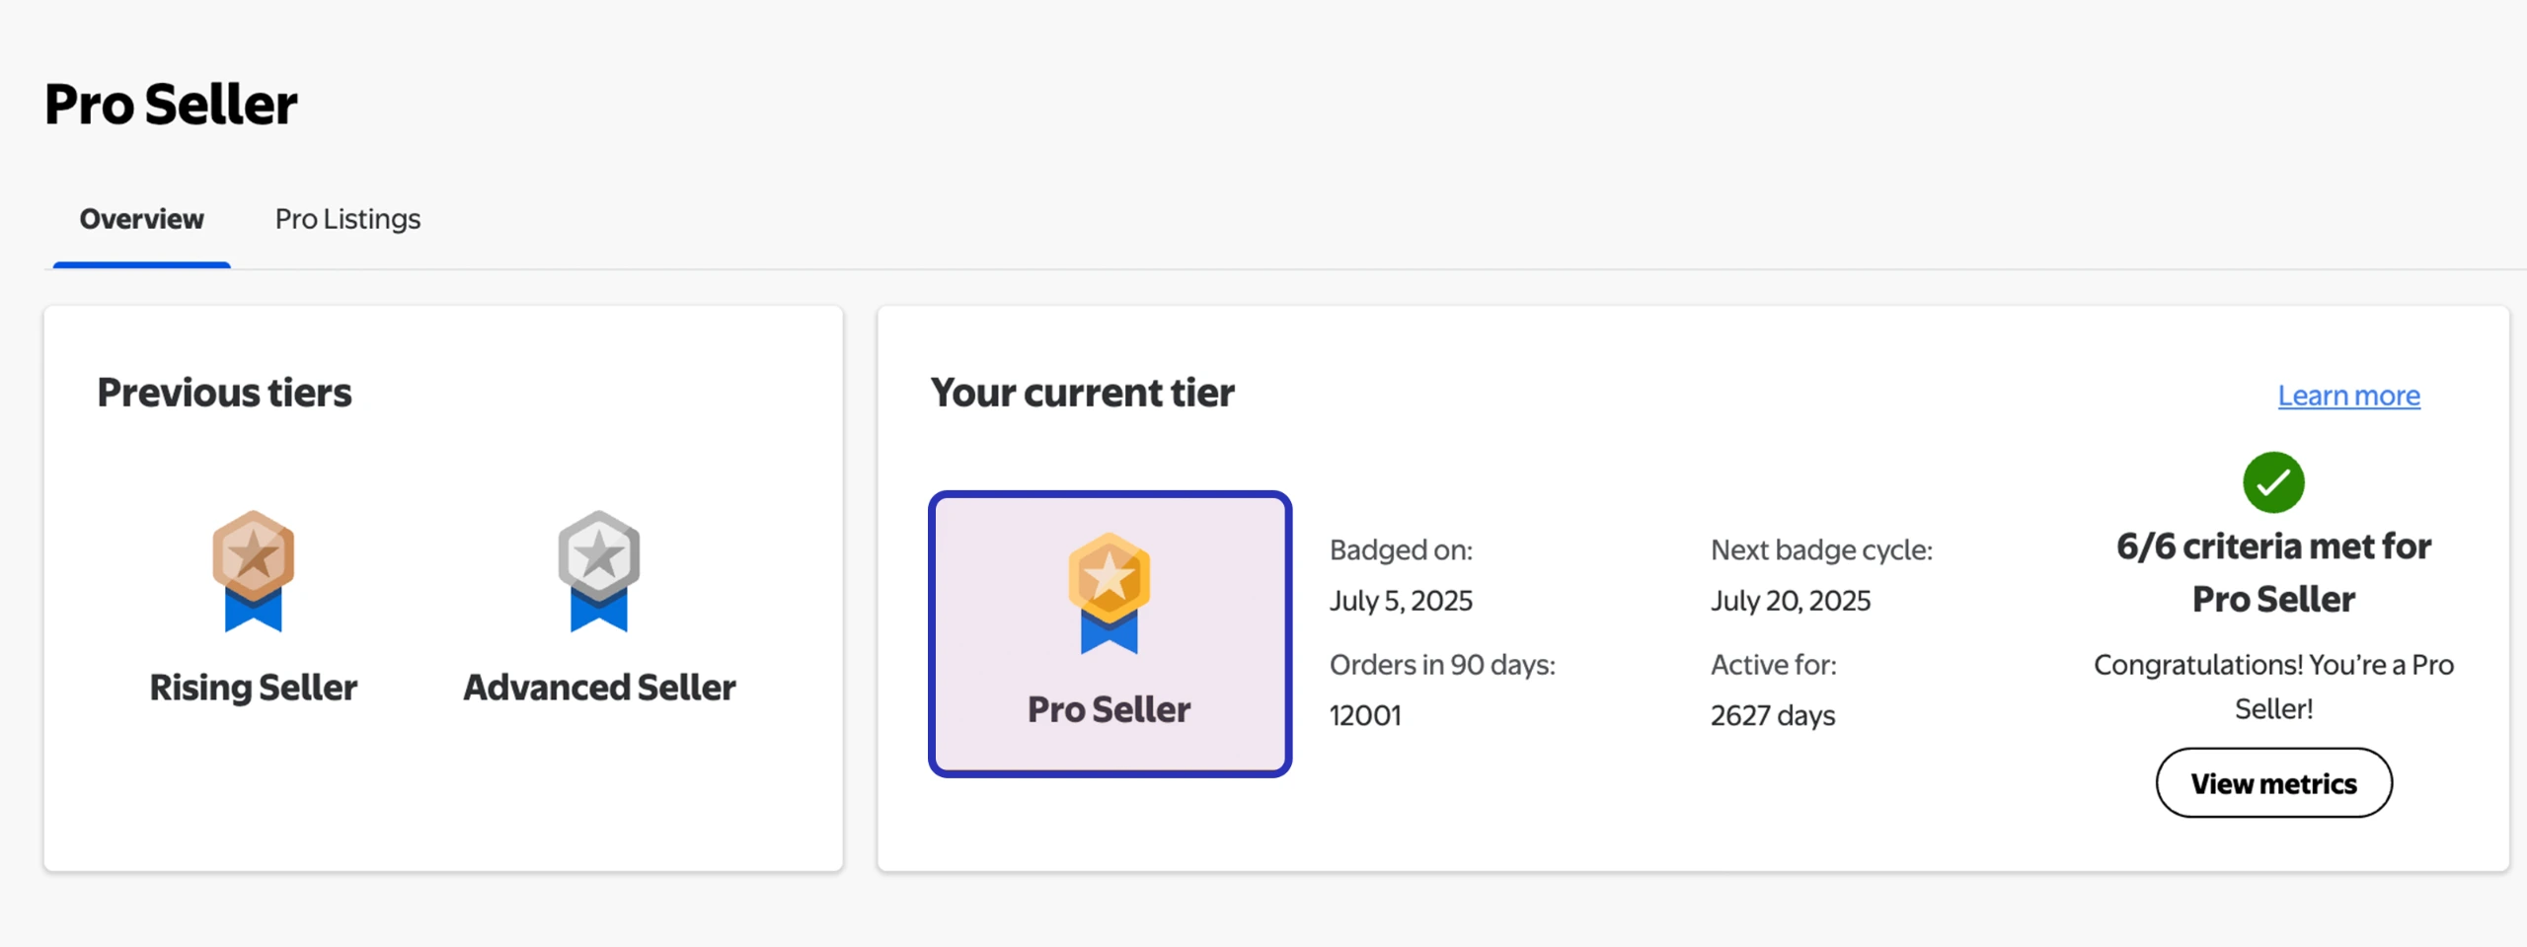
Task: Click the Pro Seller label inside highlighted card
Action: 1109,709
